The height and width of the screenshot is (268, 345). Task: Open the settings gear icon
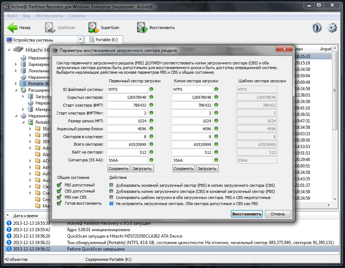(x=332, y=28)
